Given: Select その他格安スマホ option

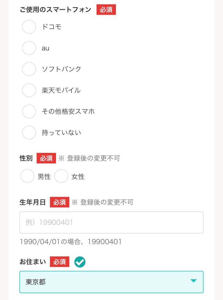Looking at the screenshot, I should tap(29, 111).
